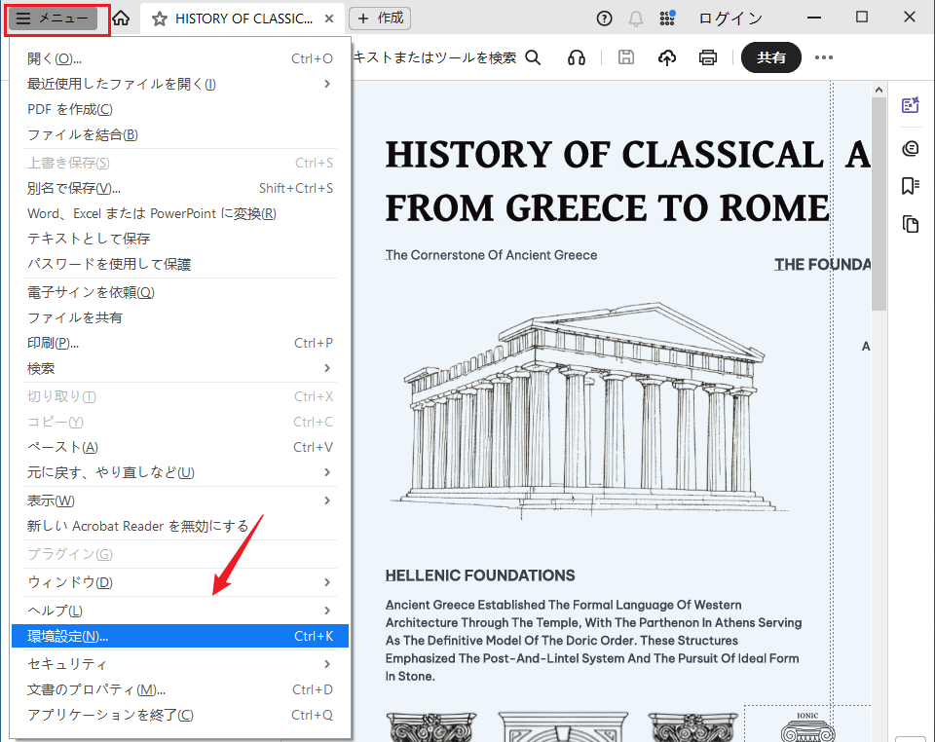This screenshot has width=935, height=742.
Task: Open the bookmarks panel icon
Action: point(910,186)
